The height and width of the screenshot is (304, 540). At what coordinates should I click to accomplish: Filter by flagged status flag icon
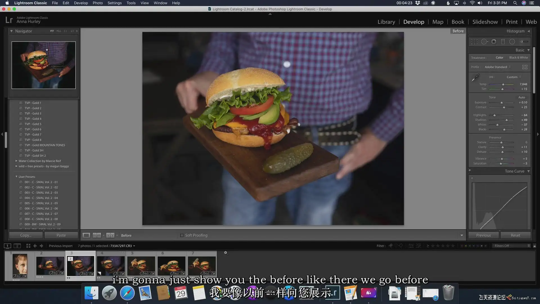[x=391, y=246]
